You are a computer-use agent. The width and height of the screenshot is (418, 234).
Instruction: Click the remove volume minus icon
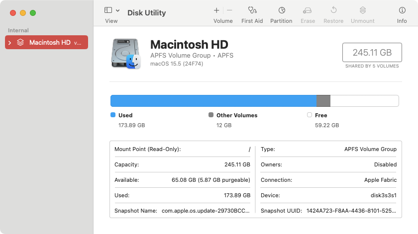pyautogui.click(x=229, y=10)
